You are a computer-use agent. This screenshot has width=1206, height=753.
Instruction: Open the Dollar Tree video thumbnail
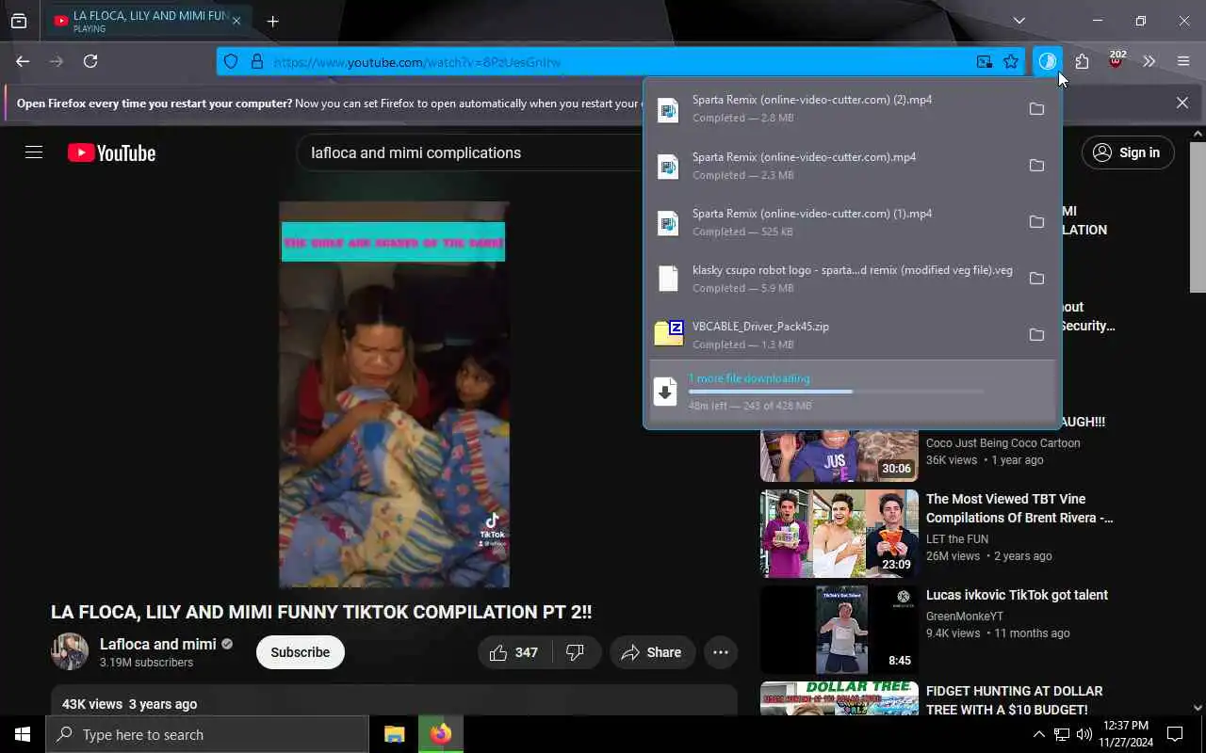point(839,698)
